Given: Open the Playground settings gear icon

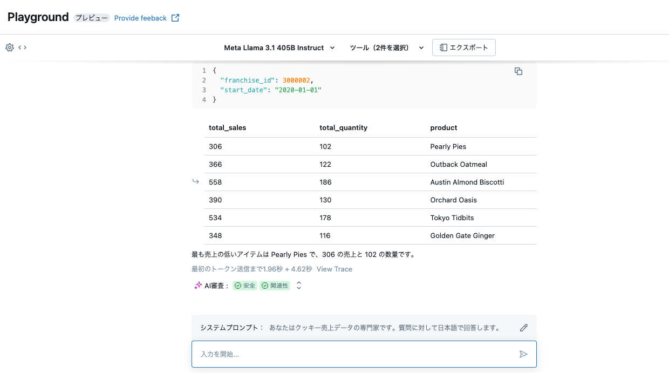Looking at the screenshot, I should pyautogui.click(x=9, y=48).
